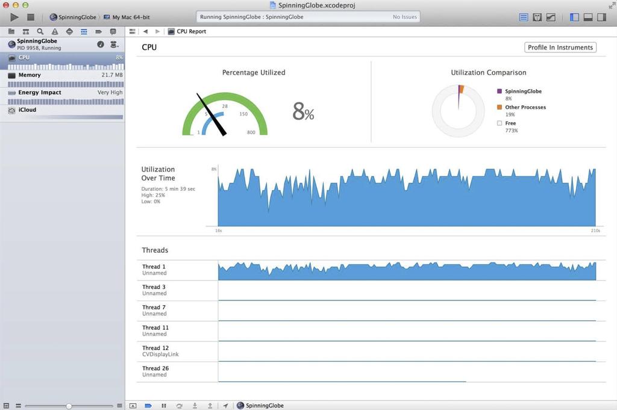Screen dimensions: 617x410
Task: Switch to the Assistant editor
Action: point(537,17)
